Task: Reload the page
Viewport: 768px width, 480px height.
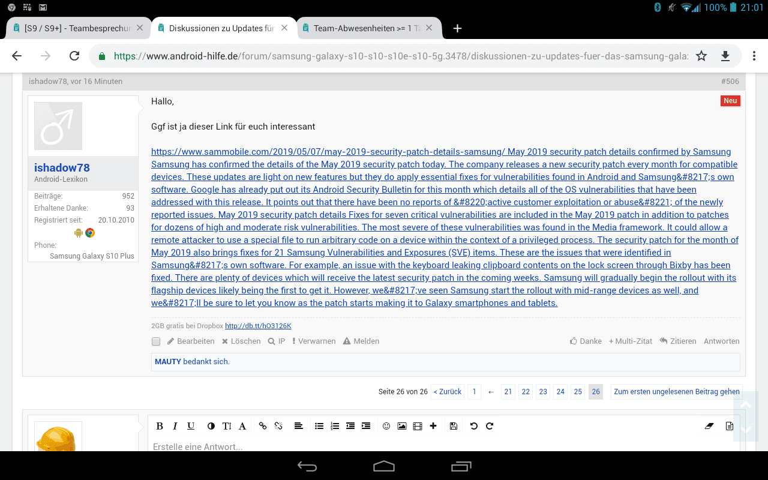Action: pos(74,56)
